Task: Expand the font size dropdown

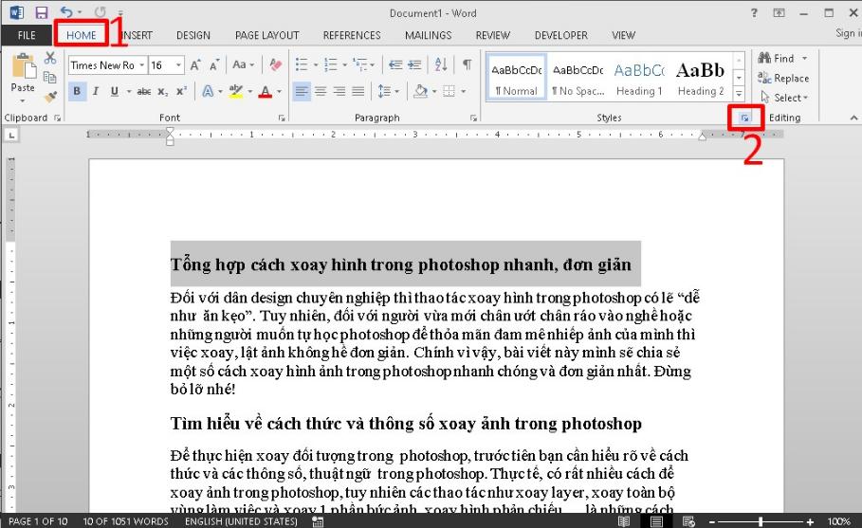Action: click(179, 65)
